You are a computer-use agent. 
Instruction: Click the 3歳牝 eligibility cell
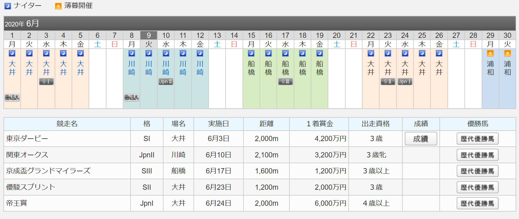[376, 155]
